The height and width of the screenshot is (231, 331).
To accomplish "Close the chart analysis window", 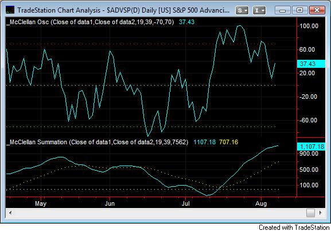I will (317, 10).
